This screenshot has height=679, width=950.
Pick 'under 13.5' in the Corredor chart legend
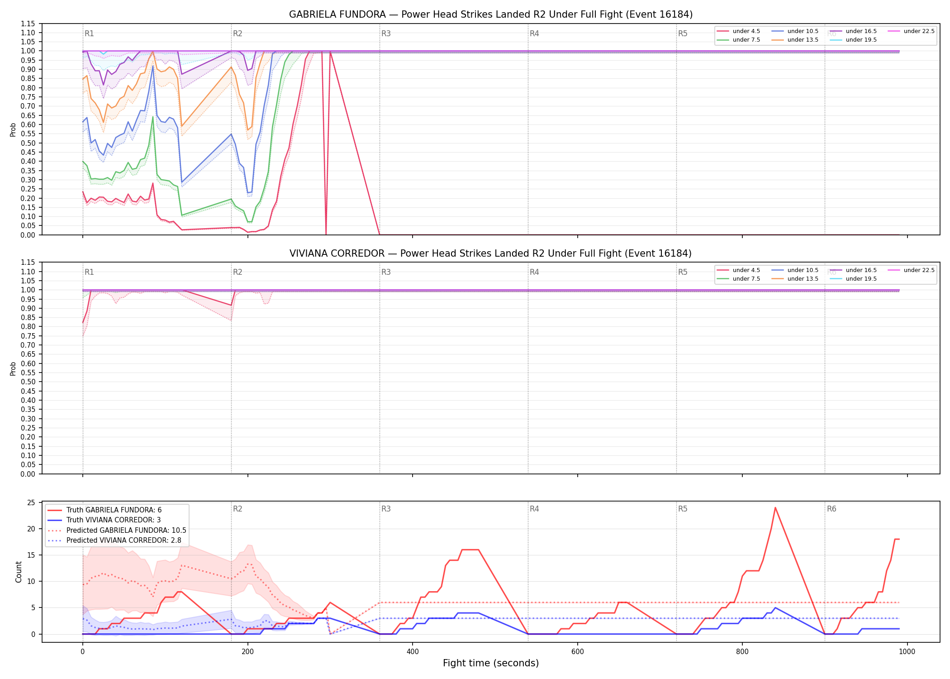[x=795, y=279]
